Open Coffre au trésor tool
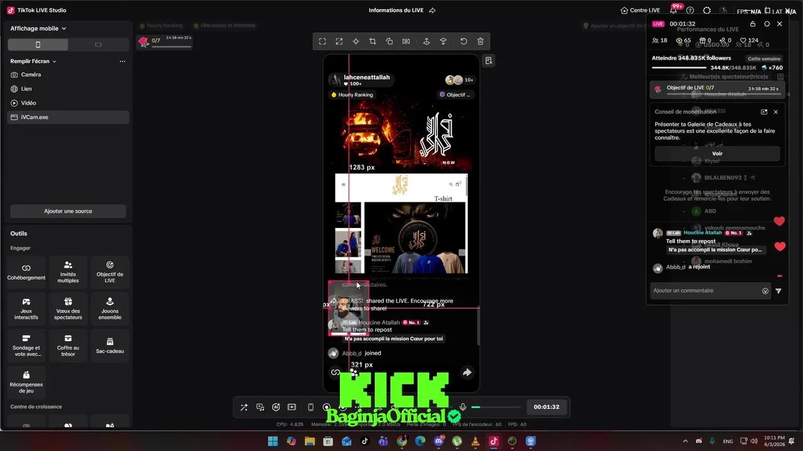The height and width of the screenshot is (451, 803). [x=68, y=346]
